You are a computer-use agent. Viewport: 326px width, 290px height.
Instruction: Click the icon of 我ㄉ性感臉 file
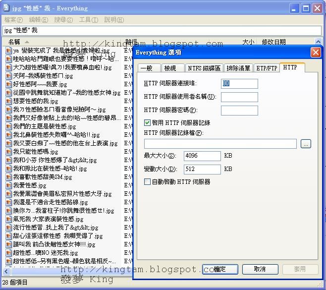click(8, 110)
